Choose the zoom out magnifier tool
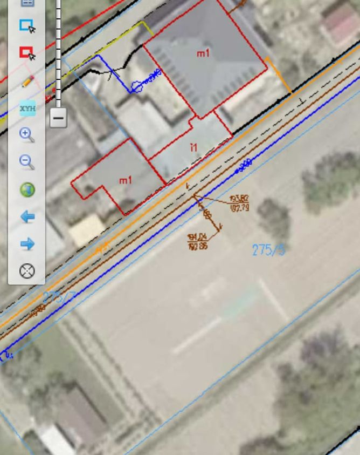The width and height of the screenshot is (360, 455). 27,162
